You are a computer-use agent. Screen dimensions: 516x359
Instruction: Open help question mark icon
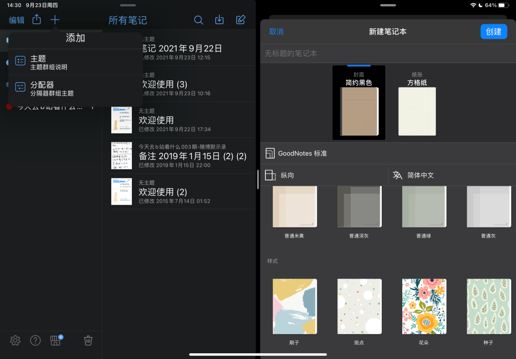click(35, 340)
